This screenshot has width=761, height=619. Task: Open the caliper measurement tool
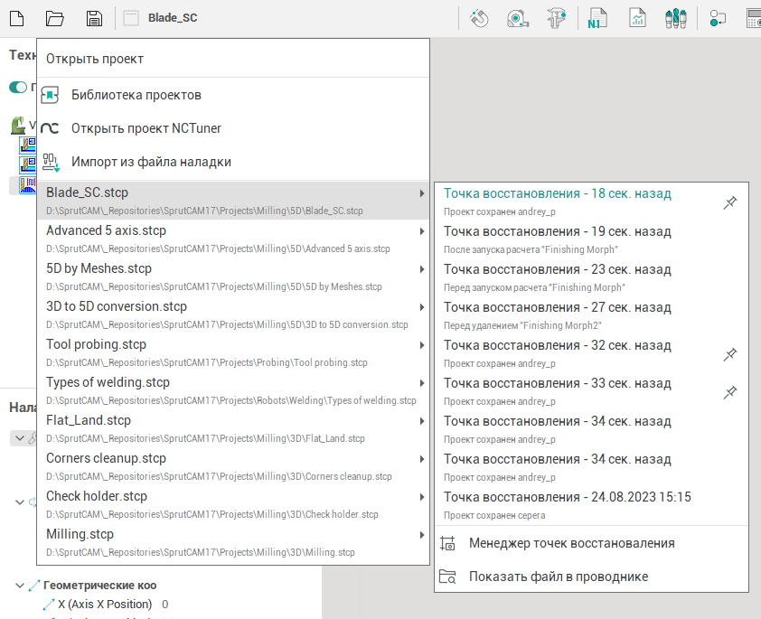click(x=557, y=18)
